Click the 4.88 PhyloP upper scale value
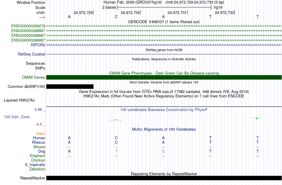The height and width of the screenshot is (185, 282). tap(38, 109)
